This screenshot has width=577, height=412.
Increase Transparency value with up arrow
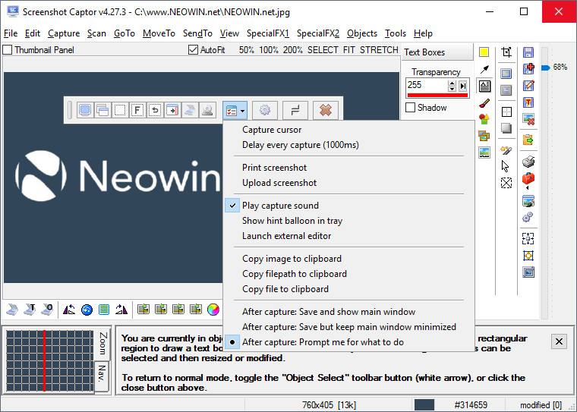pos(452,83)
